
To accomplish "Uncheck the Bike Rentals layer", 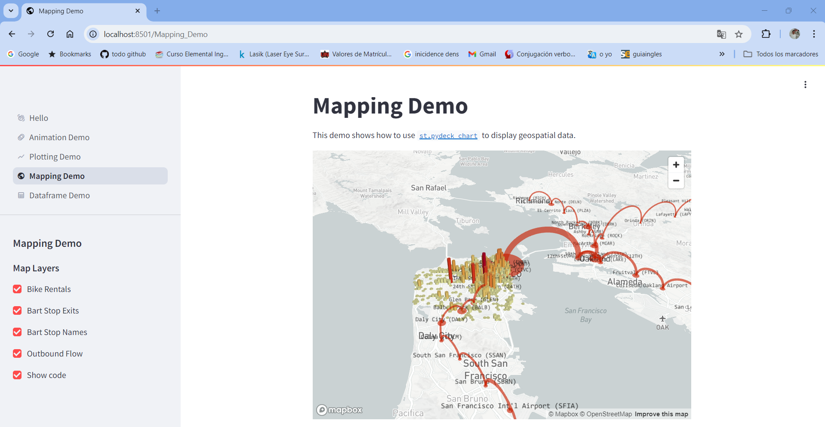I will click(x=17, y=289).
